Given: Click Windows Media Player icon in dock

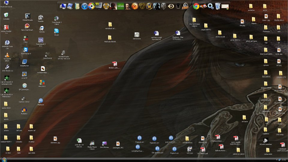Looking at the screenshot, I should [91, 6].
